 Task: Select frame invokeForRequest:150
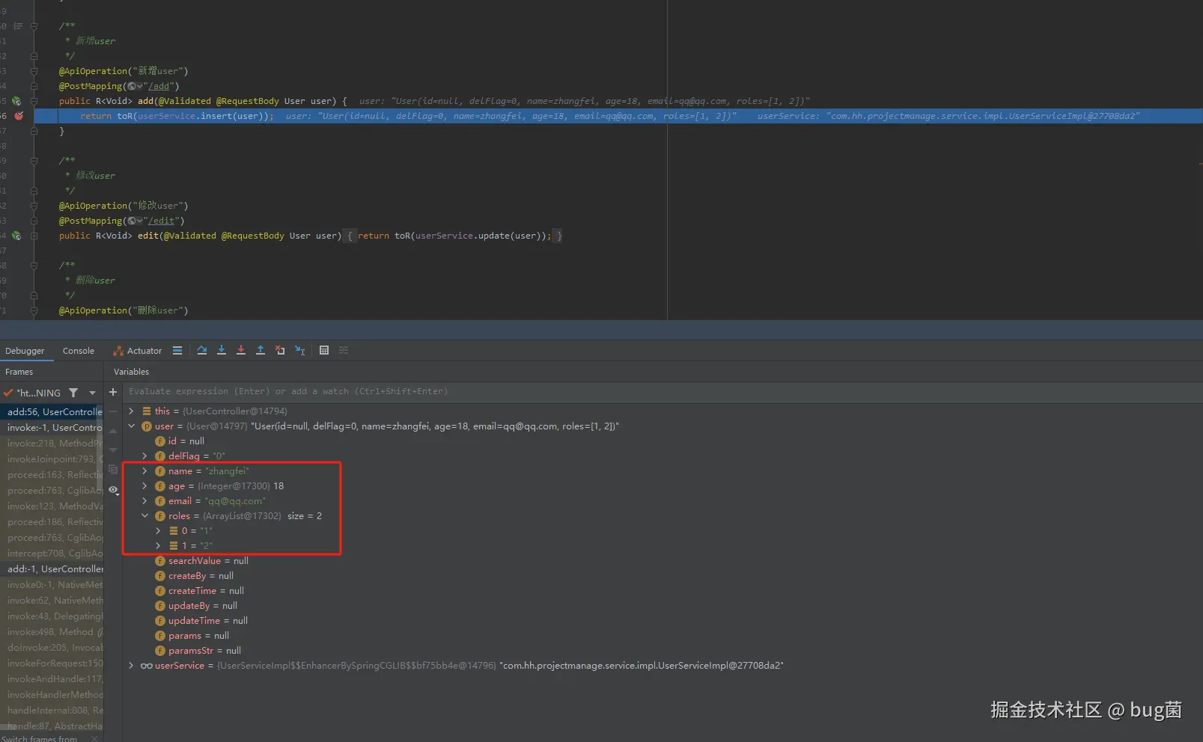pos(52,663)
